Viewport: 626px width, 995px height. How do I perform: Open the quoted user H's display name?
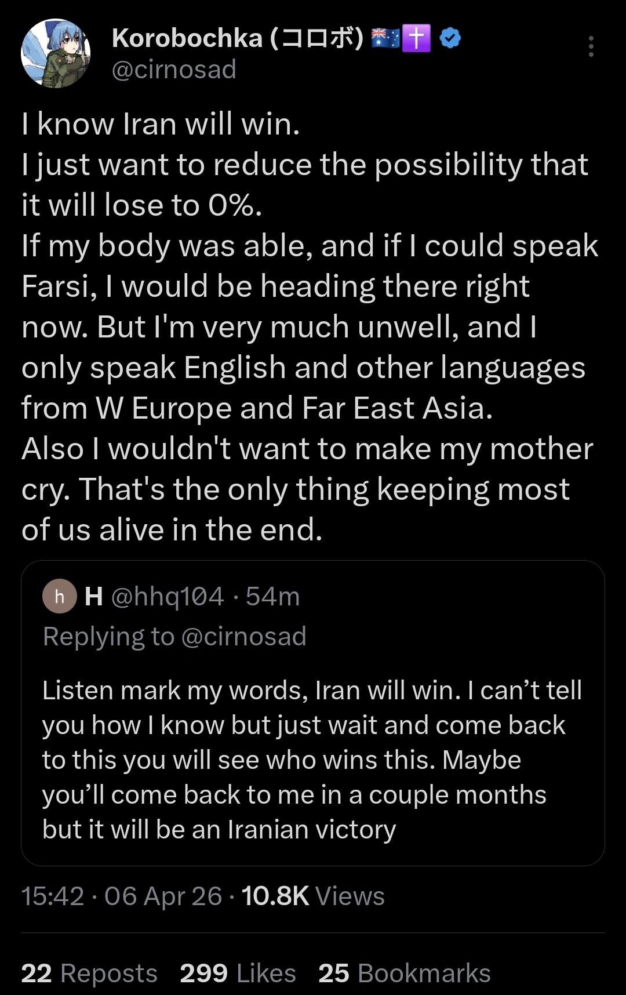coord(94,596)
